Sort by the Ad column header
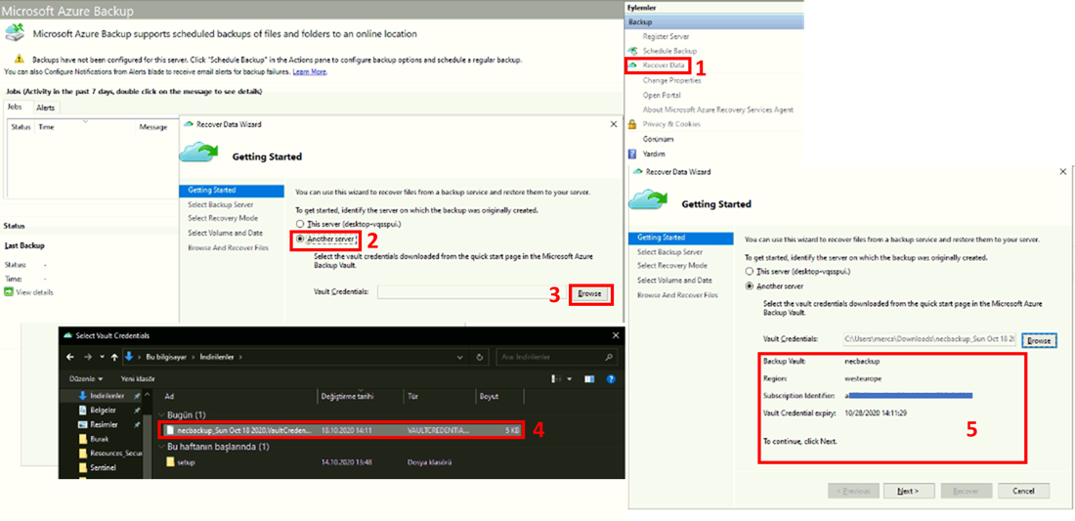 (x=169, y=397)
